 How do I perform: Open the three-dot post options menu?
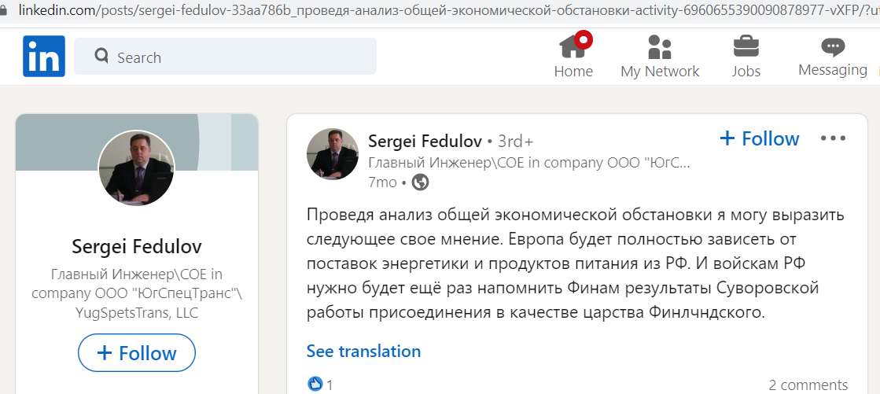pyautogui.click(x=833, y=138)
